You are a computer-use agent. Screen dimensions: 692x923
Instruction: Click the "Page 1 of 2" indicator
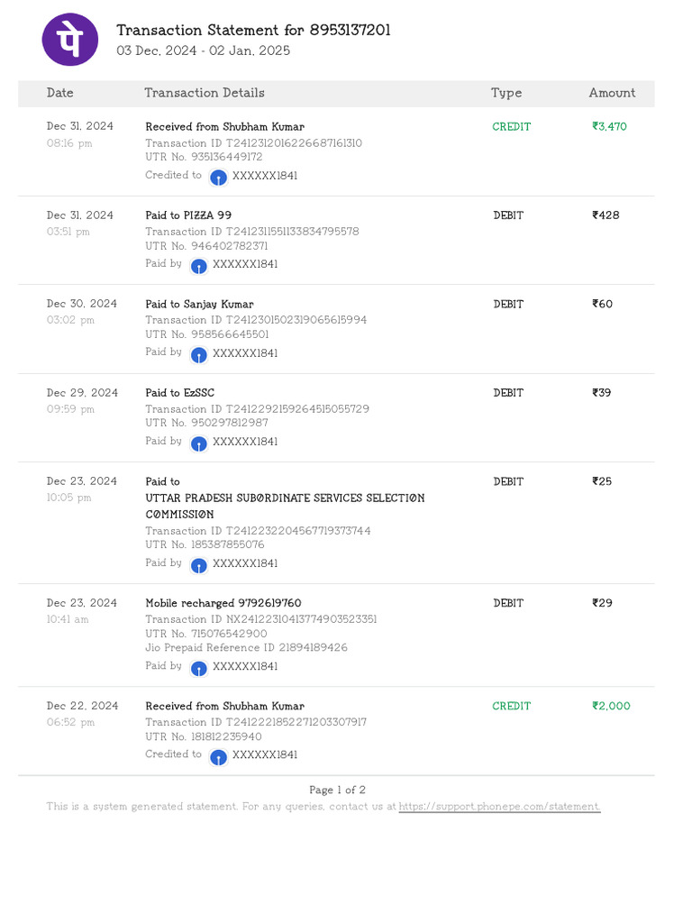point(337,790)
